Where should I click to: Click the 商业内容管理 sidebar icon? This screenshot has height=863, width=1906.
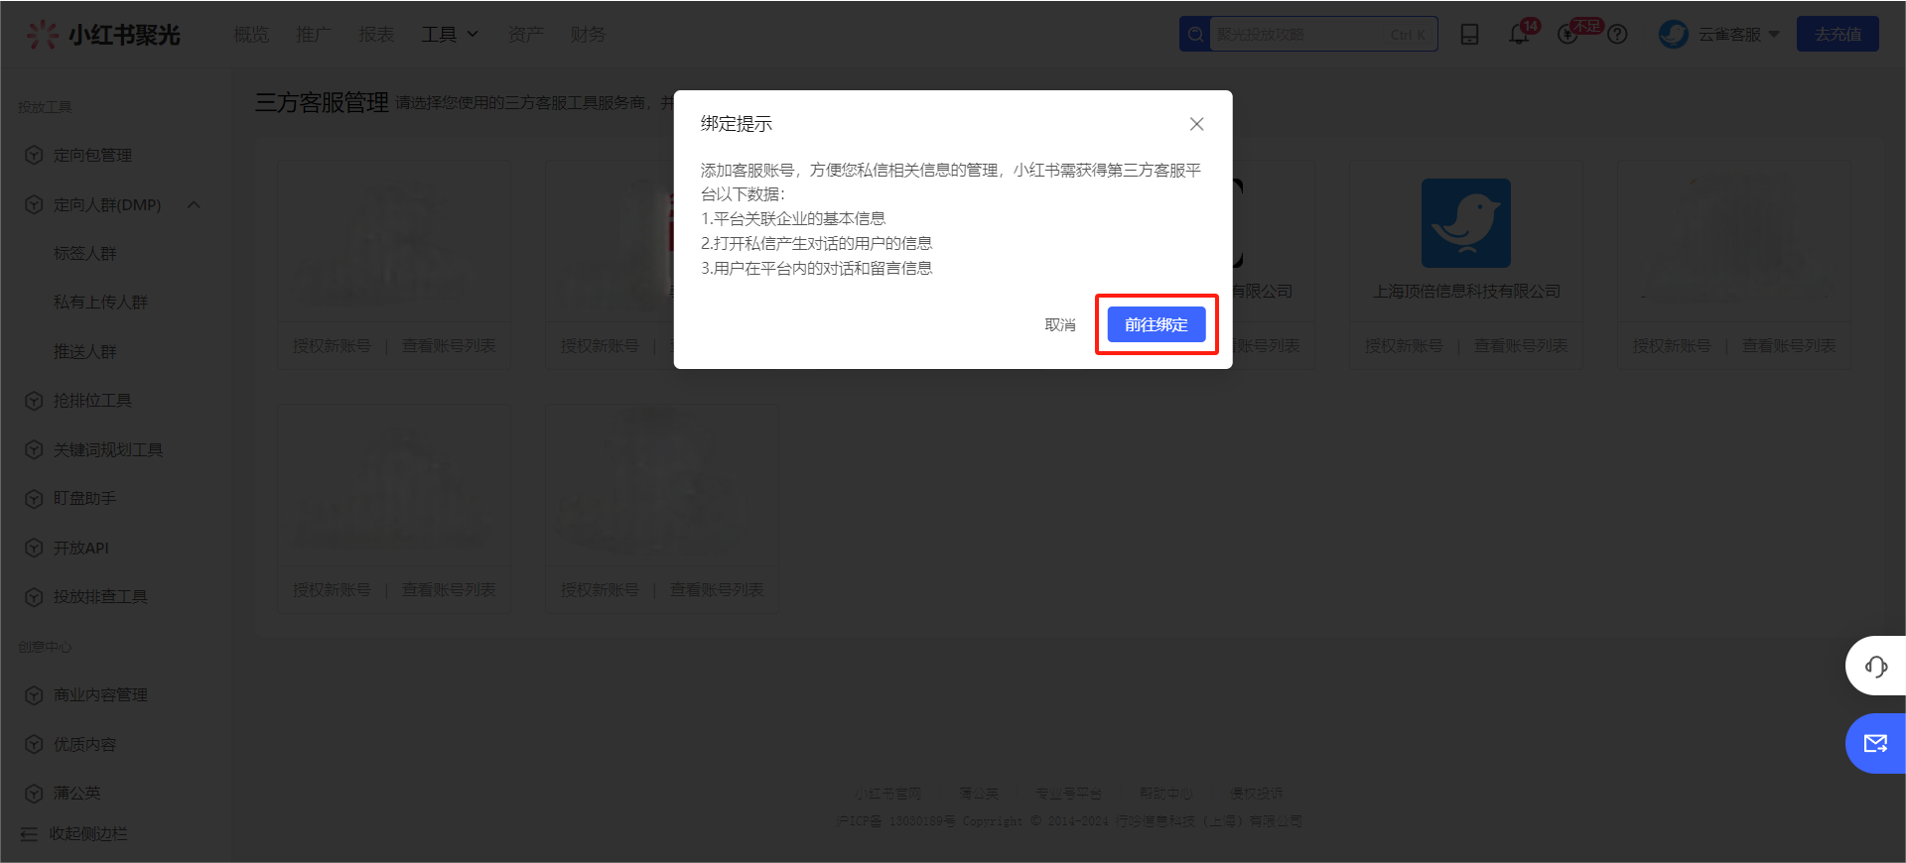pos(34,694)
